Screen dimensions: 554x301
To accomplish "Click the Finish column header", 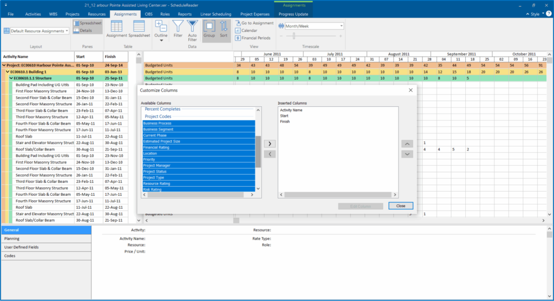I will tap(116, 57).
